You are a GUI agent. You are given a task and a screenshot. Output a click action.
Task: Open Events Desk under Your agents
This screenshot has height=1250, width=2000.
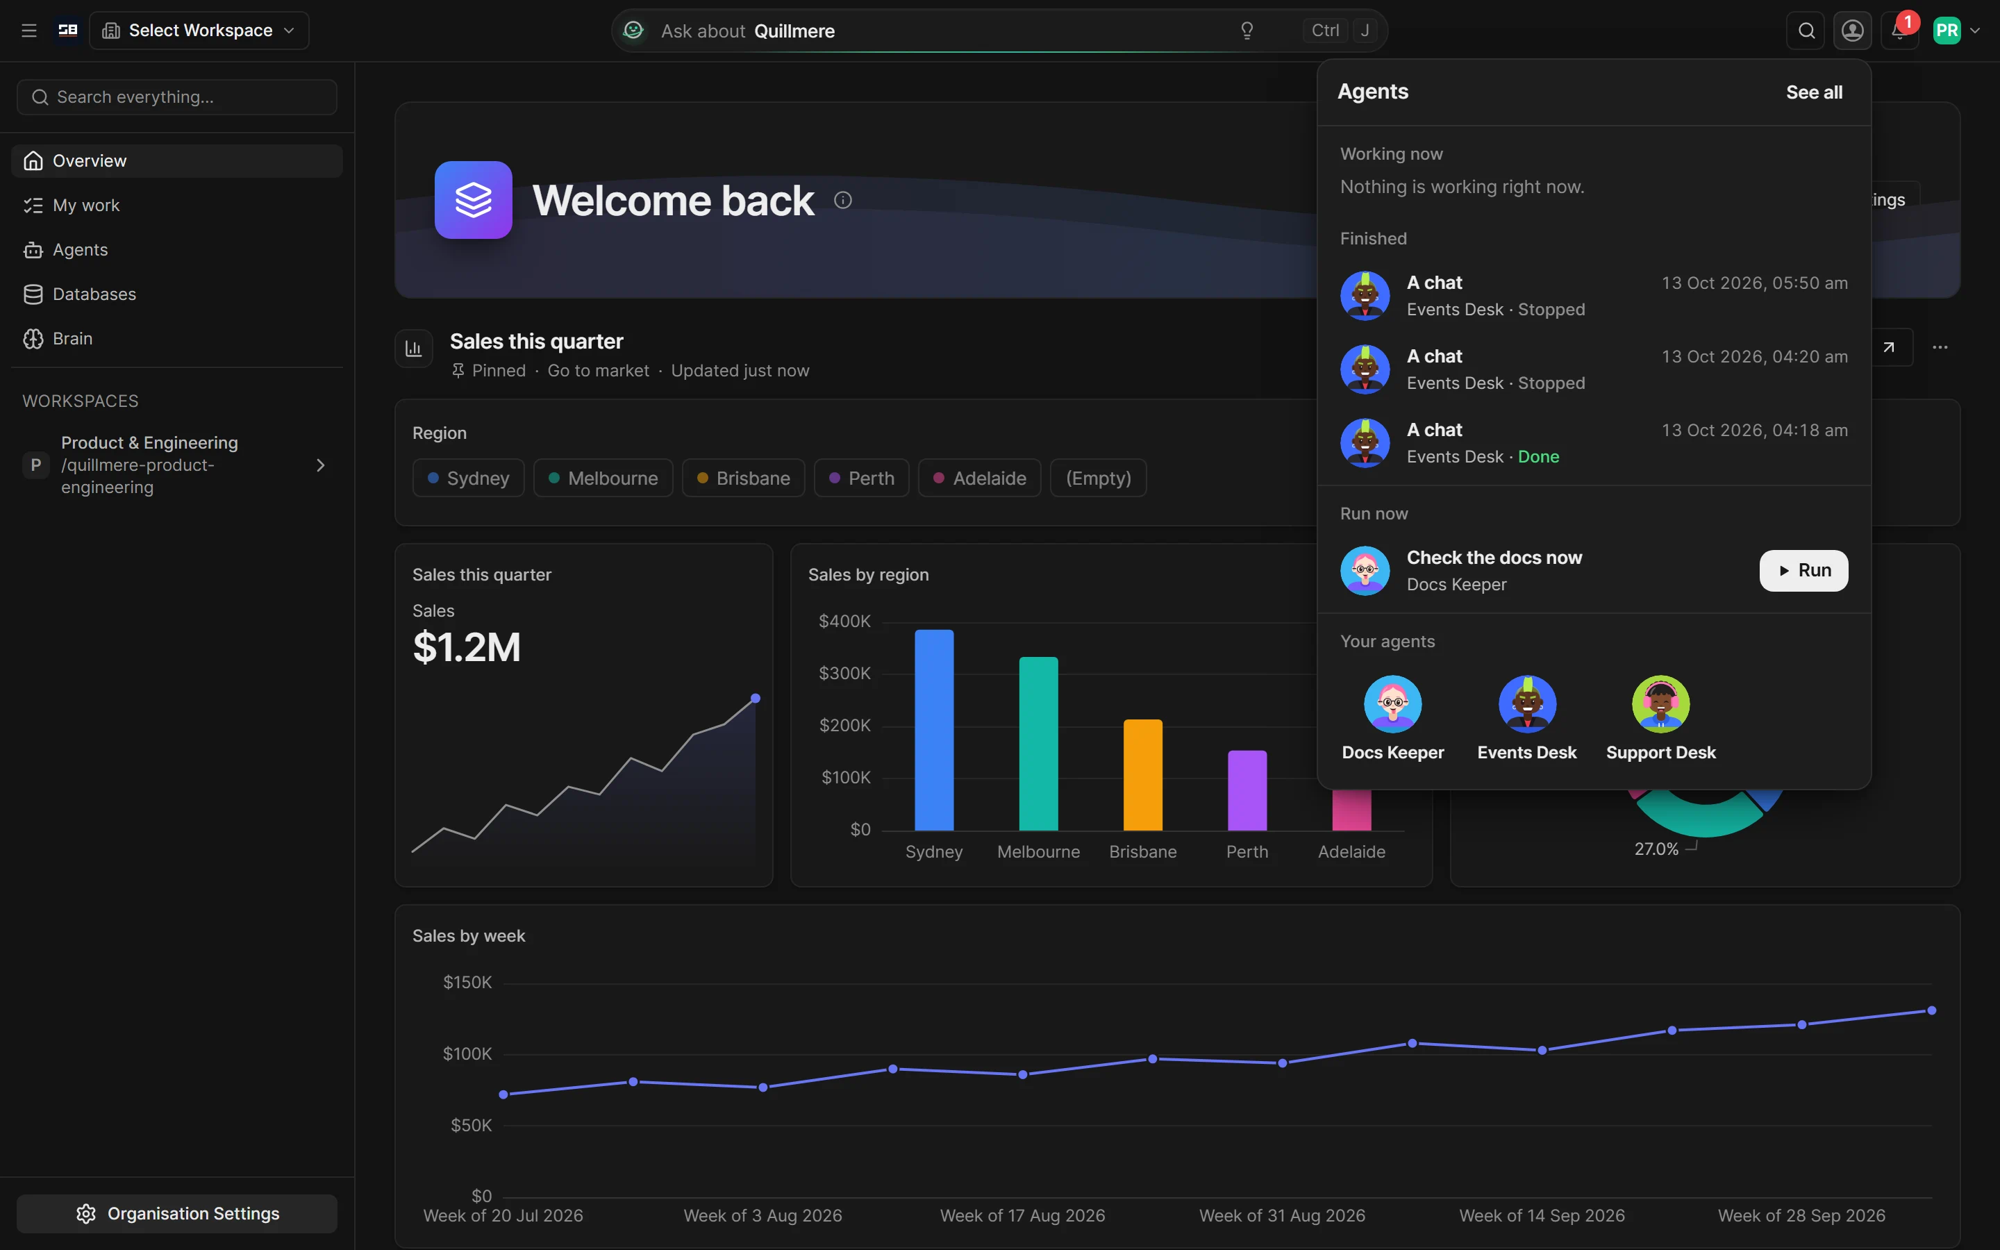click(1526, 717)
